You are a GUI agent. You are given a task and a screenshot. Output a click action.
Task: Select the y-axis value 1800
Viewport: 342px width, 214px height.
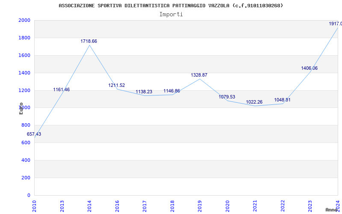24,38
